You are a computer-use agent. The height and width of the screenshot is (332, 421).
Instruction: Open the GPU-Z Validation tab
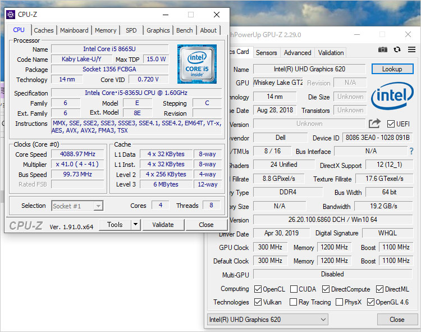(331, 53)
